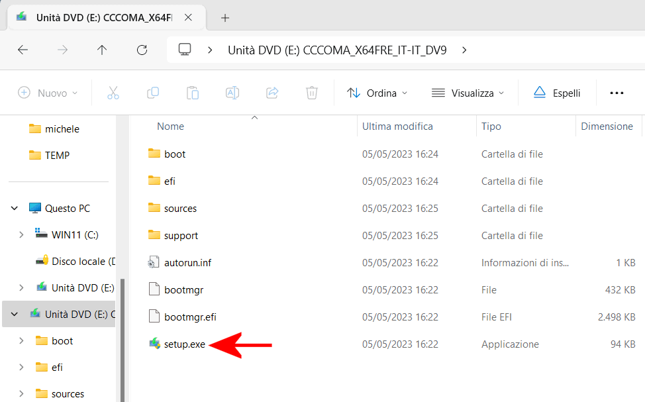
Task: Click File EFI type cell
Action: coord(497,317)
